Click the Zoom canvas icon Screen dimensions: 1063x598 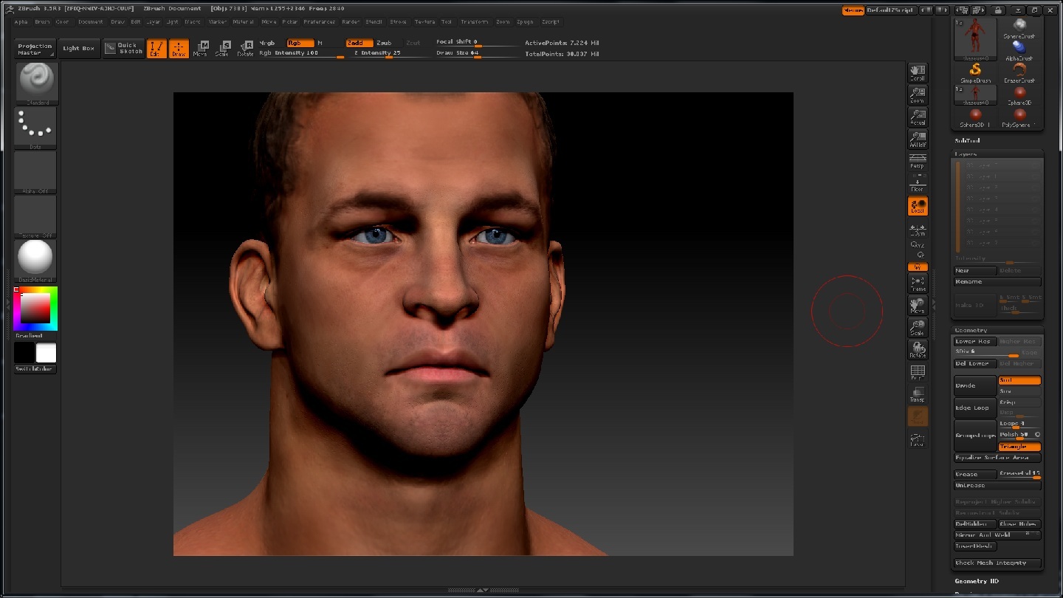[918, 94]
